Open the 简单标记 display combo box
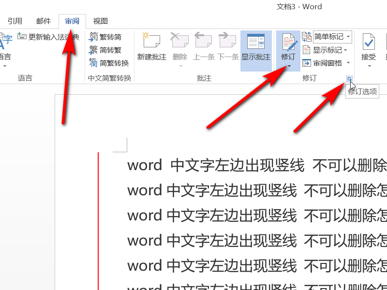Image resolution: width=387 pixels, height=290 pixels. click(332, 37)
